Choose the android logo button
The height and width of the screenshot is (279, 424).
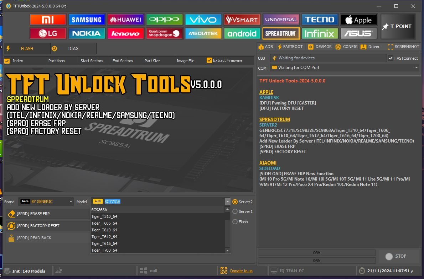[242, 33]
